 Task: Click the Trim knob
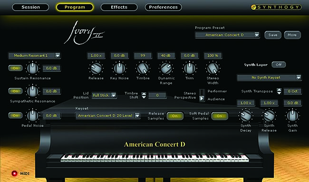(x=190, y=68)
